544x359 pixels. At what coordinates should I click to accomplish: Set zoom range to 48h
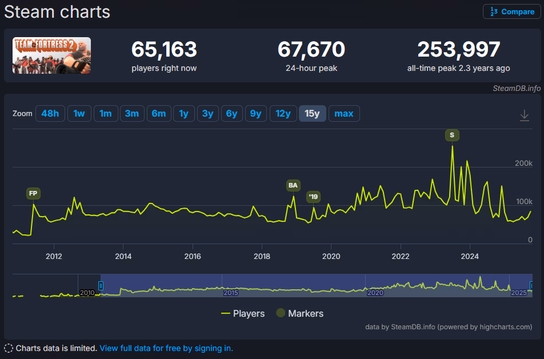[x=50, y=114]
